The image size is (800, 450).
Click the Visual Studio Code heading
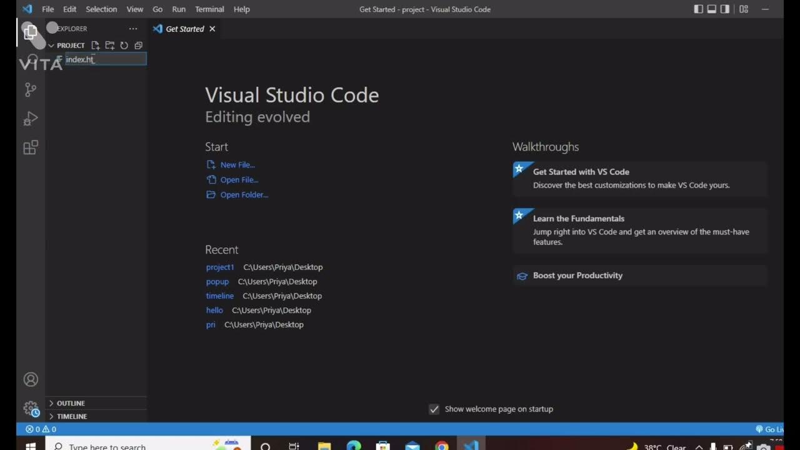click(x=292, y=95)
